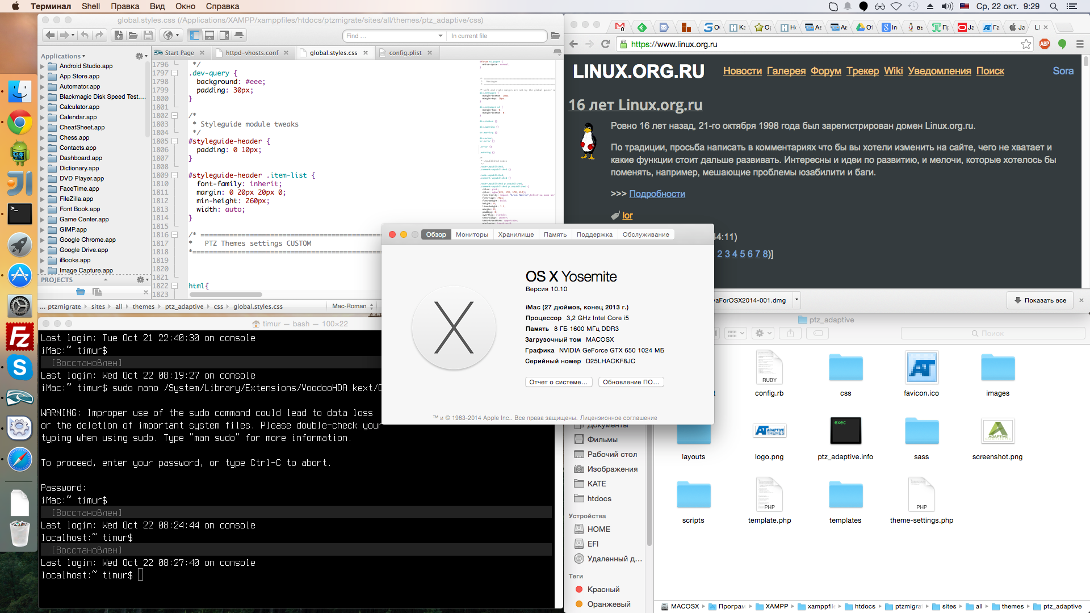The image size is (1090, 613).
Task: Select Google Chrome.app in Komodo tree
Action: click(87, 240)
